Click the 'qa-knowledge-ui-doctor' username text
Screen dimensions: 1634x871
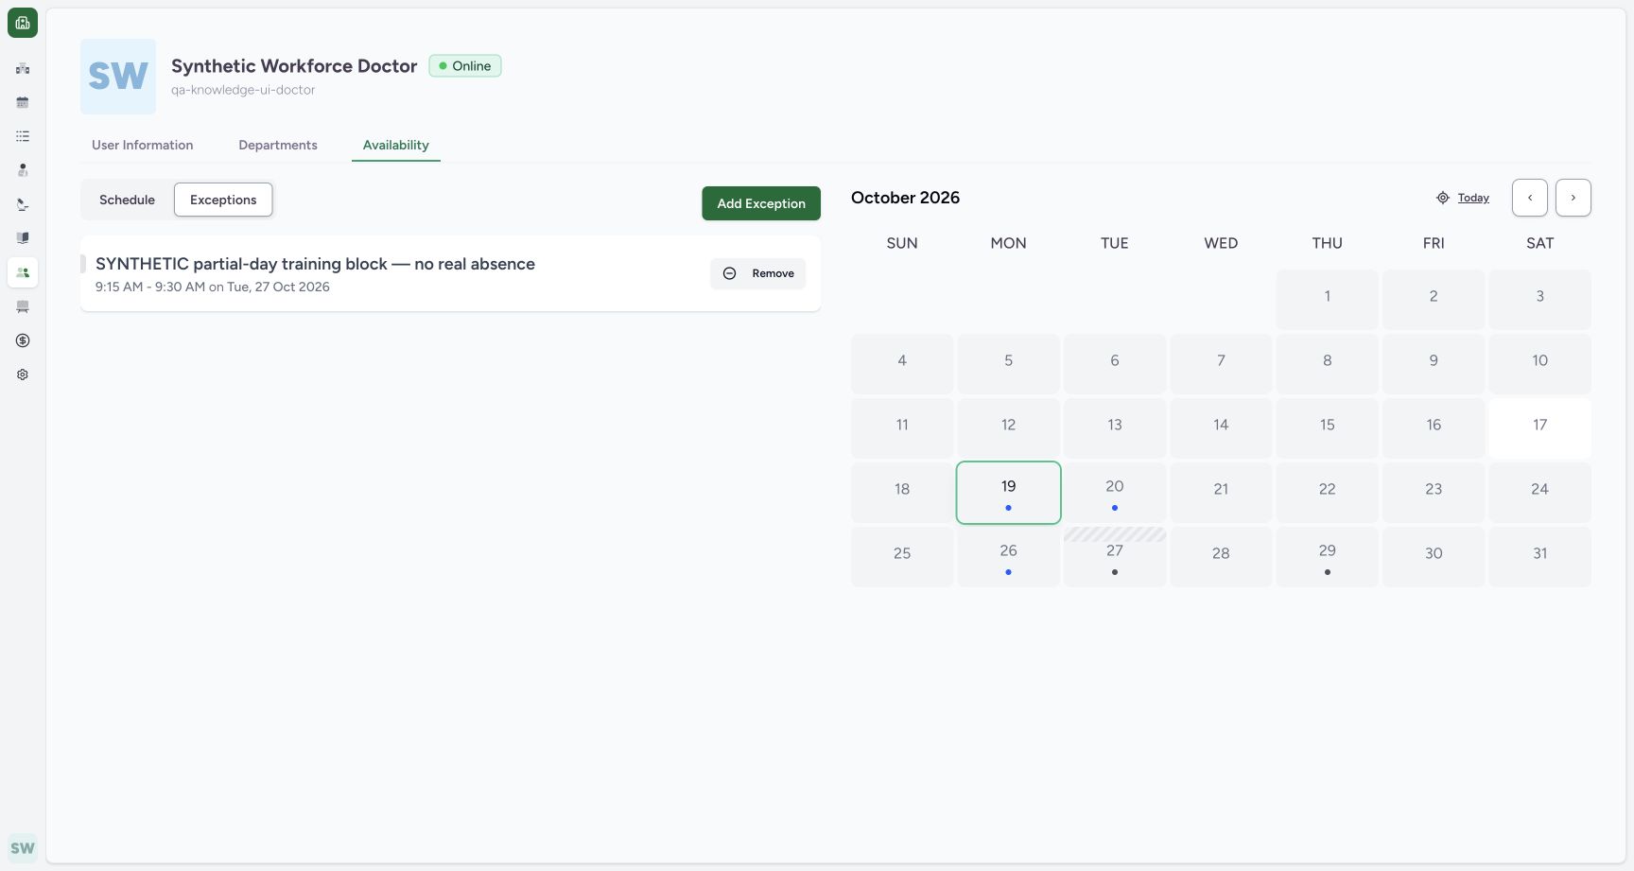243,90
